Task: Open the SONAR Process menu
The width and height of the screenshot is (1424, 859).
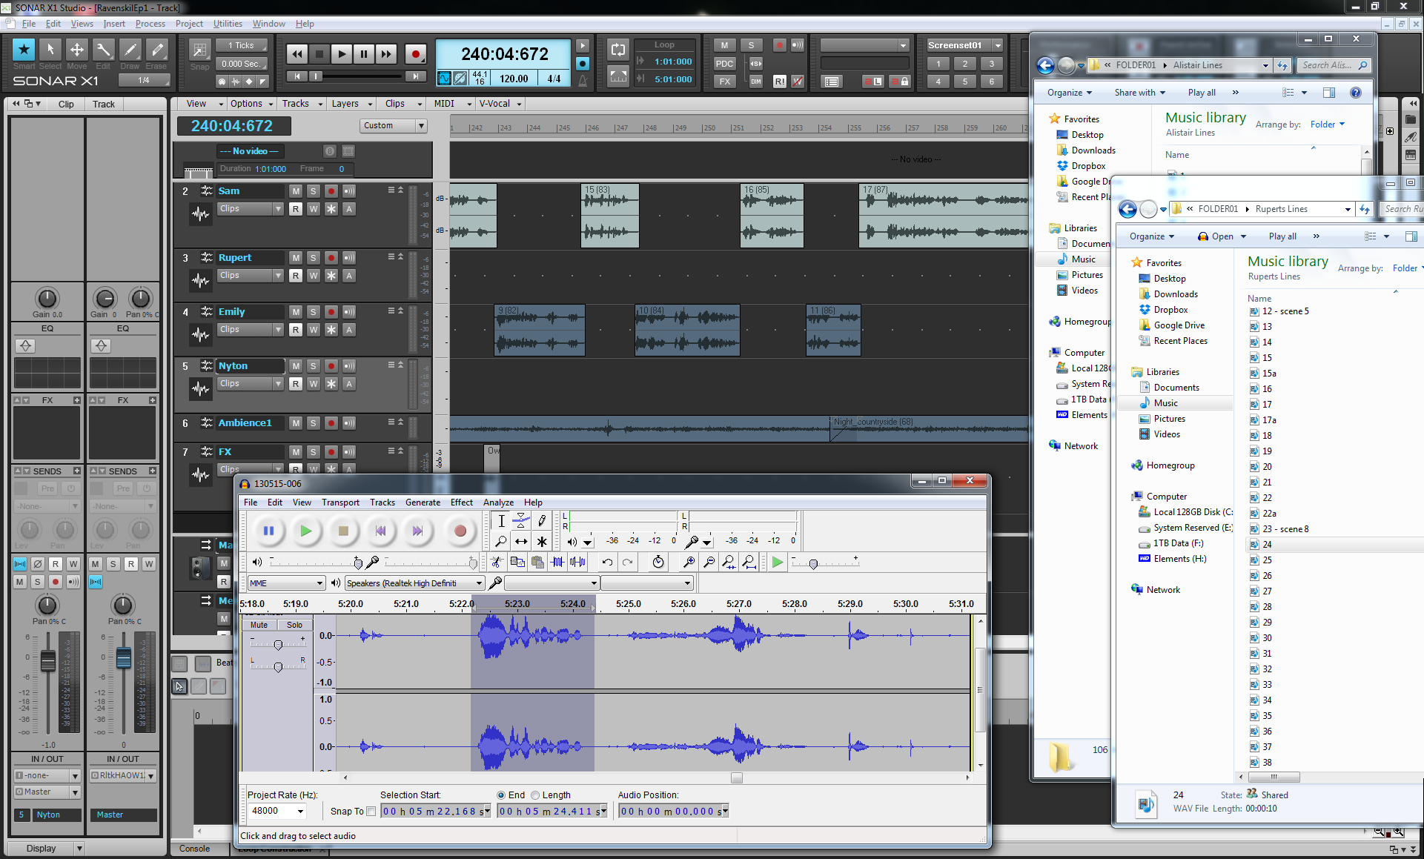Action: (150, 24)
